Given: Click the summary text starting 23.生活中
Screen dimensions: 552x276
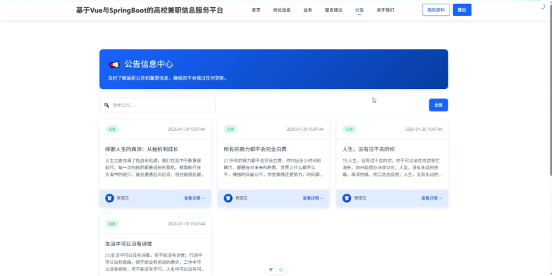Looking at the screenshot, I should pos(155,262).
